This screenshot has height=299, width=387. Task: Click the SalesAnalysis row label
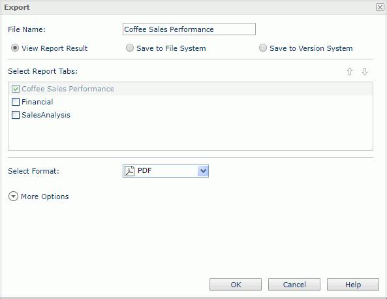click(x=46, y=115)
